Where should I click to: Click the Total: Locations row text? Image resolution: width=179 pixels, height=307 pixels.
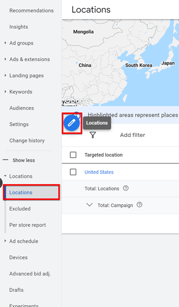pos(102,188)
